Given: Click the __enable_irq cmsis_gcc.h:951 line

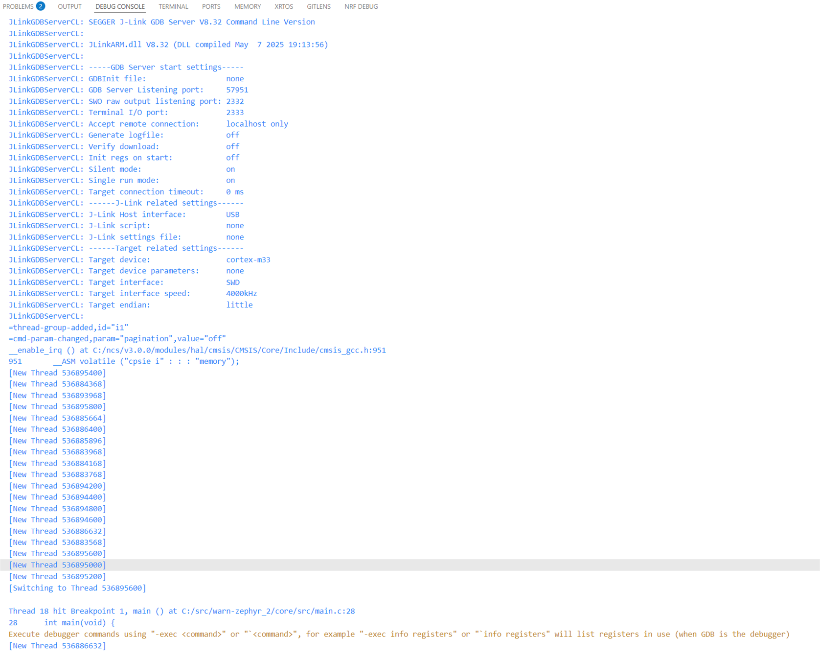Looking at the screenshot, I should pyautogui.click(x=197, y=351).
